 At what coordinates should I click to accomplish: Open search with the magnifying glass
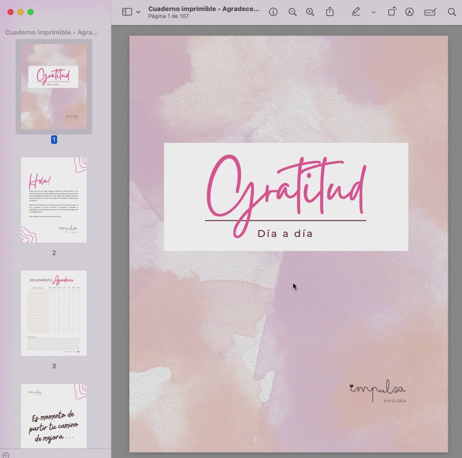pos(451,12)
